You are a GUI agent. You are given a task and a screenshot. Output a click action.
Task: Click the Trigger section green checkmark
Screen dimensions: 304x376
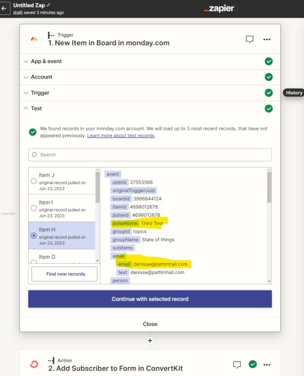tap(269, 93)
